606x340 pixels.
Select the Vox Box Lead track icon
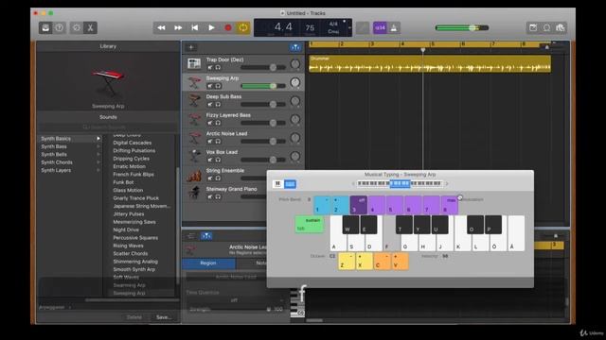[x=194, y=156]
